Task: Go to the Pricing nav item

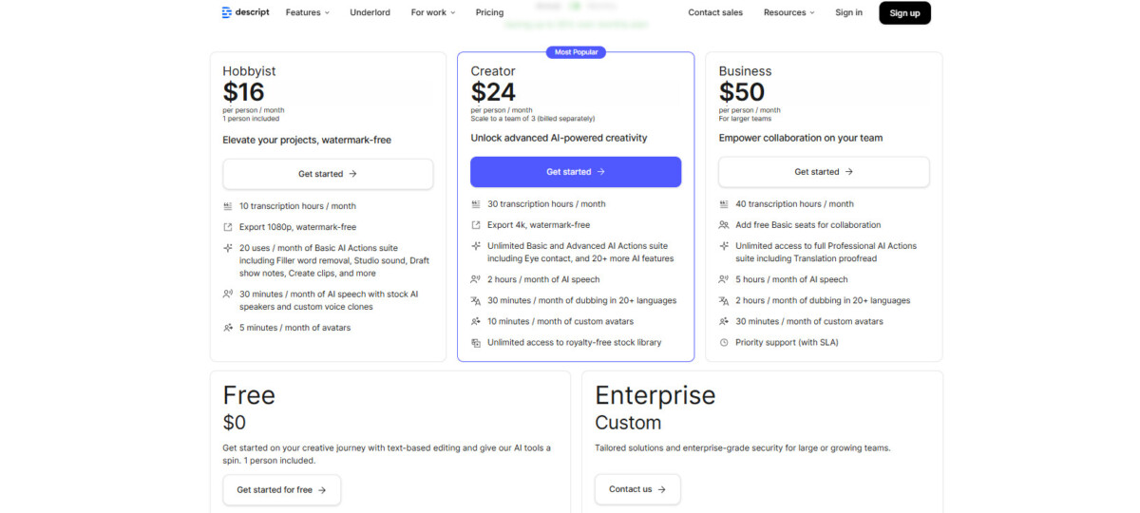Action: 489,12
